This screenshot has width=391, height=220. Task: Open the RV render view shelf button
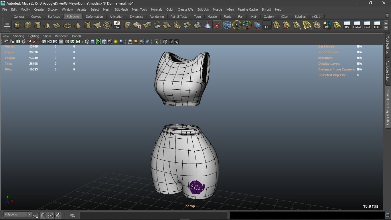tap(347, 25)
